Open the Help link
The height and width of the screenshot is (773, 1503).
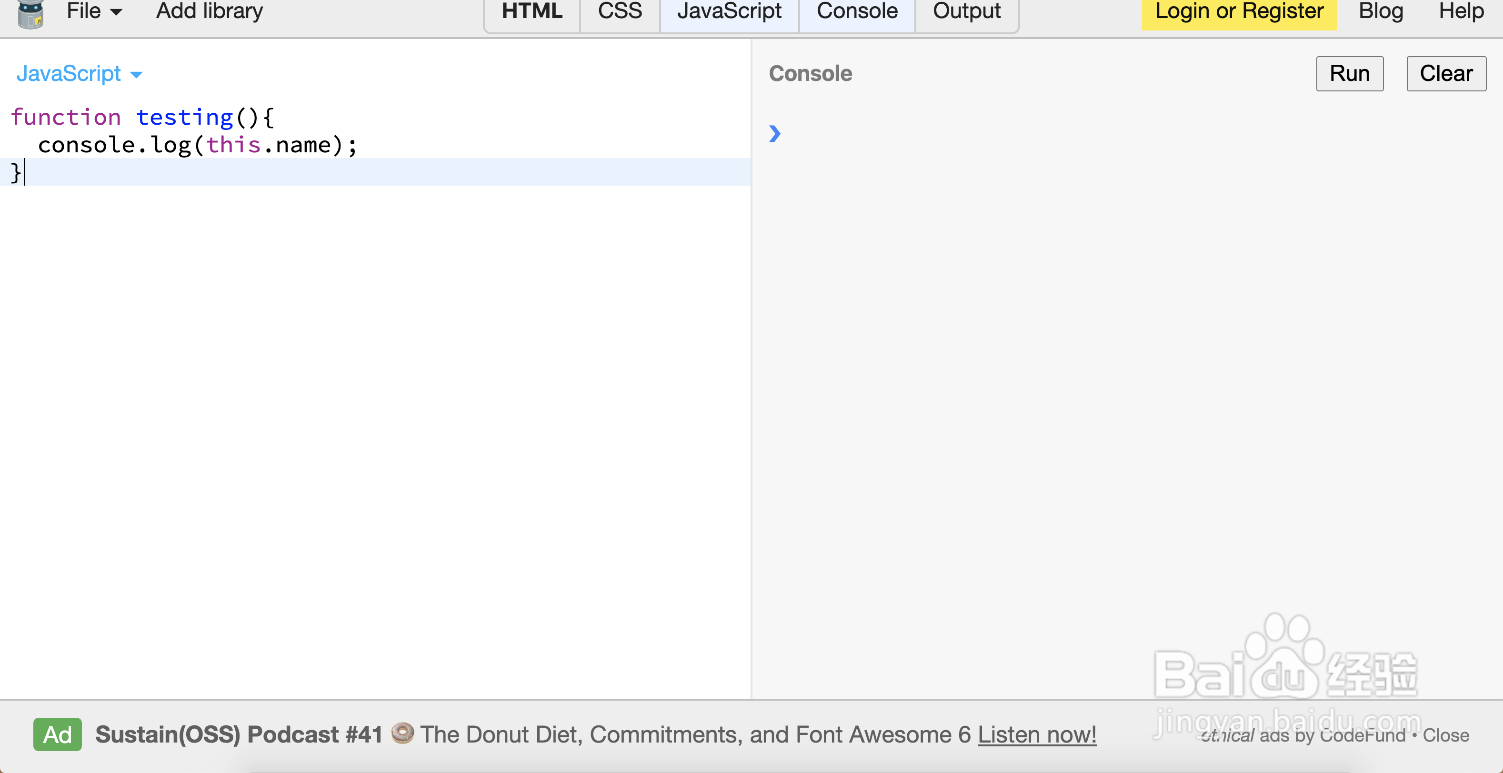click(x=1461, y=11)
